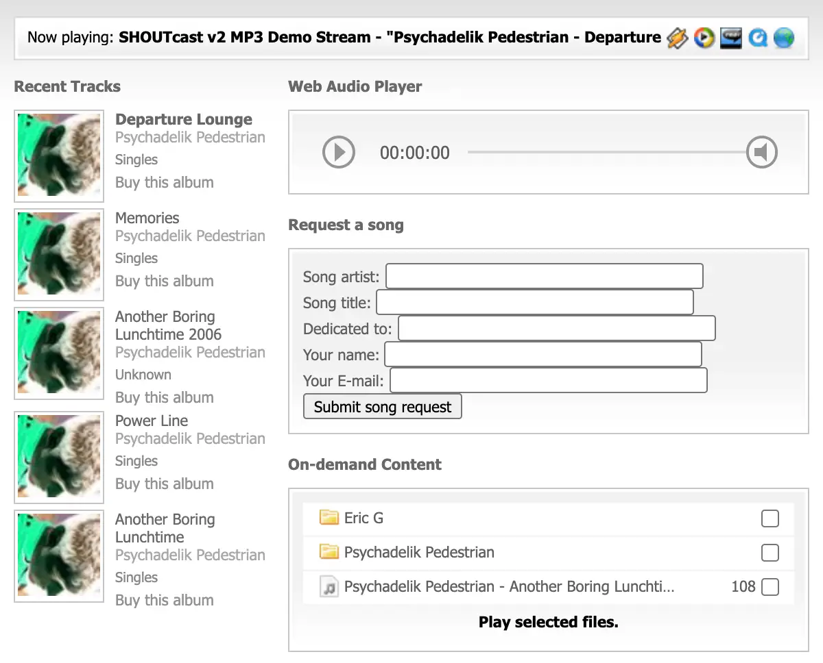Viewport: 823px width, 663px height.
Task: Click the globe web proxy icon
Action: pos(784,38)
